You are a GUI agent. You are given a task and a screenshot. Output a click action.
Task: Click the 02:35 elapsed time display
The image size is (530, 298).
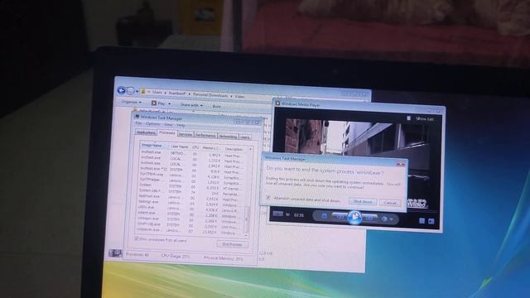point(298,215)
